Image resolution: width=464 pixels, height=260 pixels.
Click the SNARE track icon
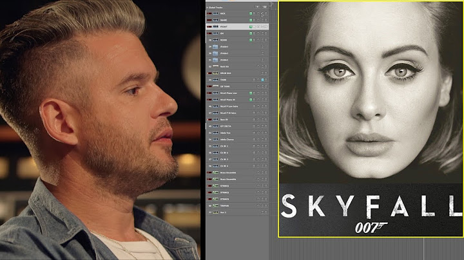point(215,20)
